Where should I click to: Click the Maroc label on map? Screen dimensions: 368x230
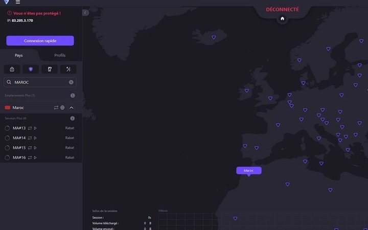248,170
